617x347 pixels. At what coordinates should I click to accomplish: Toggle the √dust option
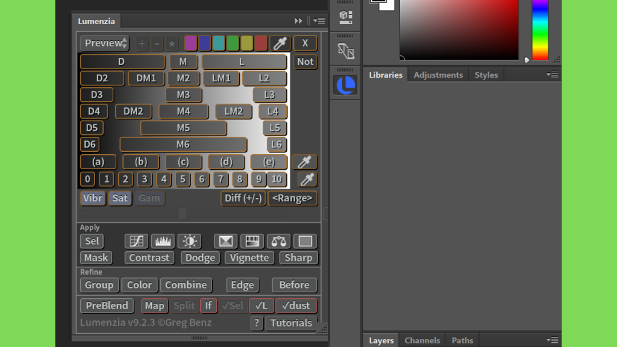click(x=296, y=305)
